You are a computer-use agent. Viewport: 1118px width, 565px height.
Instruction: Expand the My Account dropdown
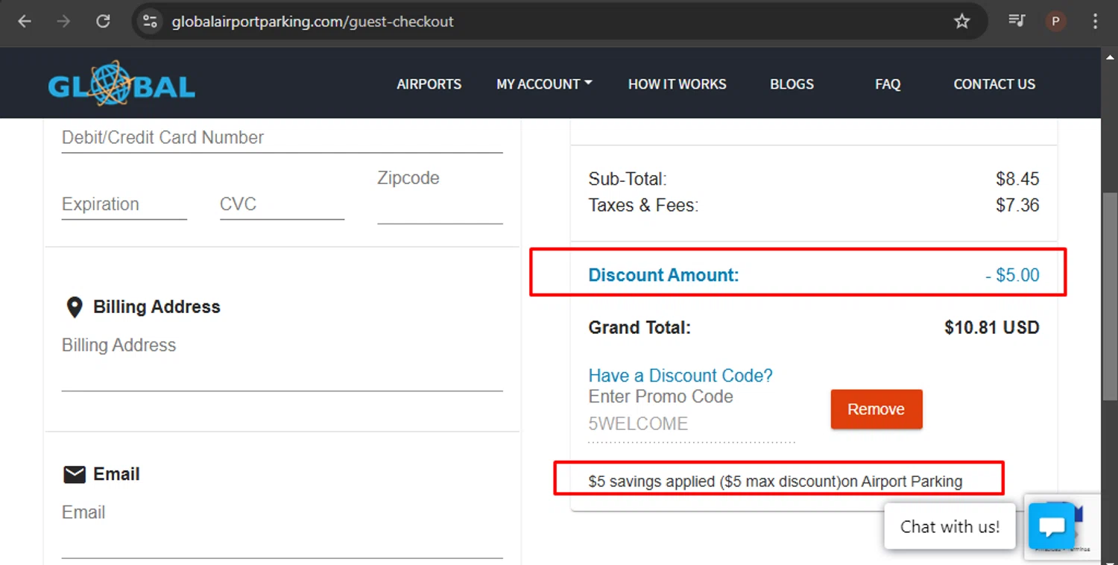[x=544, y=84]
